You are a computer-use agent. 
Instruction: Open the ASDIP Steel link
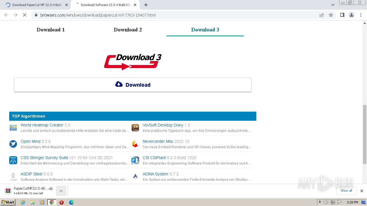pos(32,174)
